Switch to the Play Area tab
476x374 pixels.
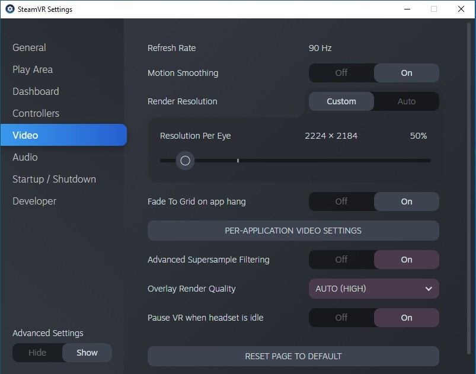33,69
